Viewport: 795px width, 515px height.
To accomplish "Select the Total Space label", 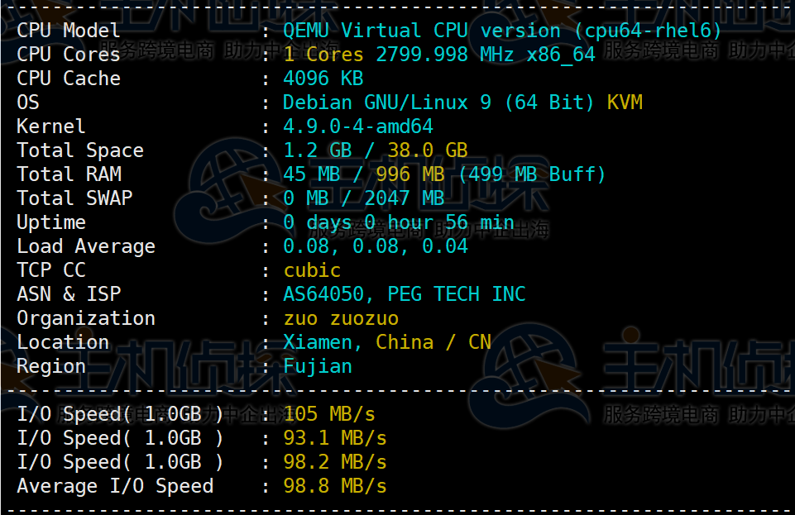I will click(x=80, y=150).
